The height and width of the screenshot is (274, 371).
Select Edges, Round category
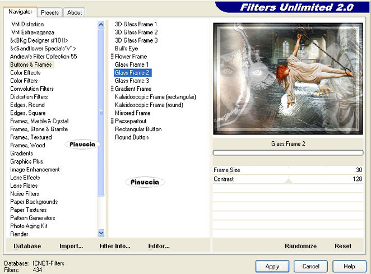[x=27, y=105]
